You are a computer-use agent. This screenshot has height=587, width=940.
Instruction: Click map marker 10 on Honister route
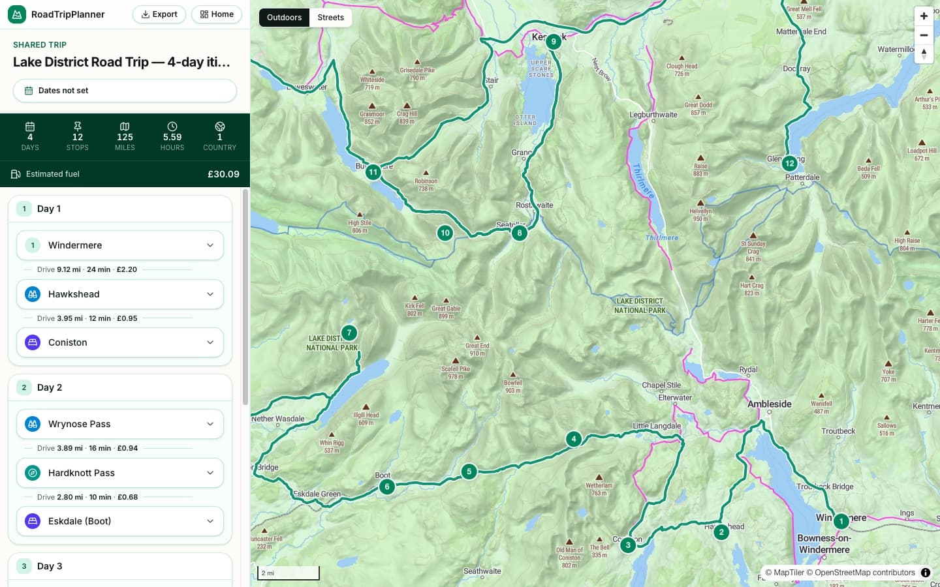click(445, 233)
